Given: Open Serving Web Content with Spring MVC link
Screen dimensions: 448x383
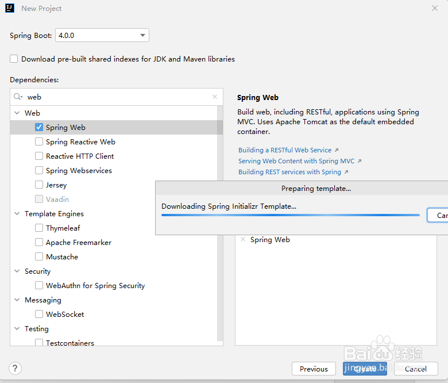Looking at the screenshot, I should point(296,161).
